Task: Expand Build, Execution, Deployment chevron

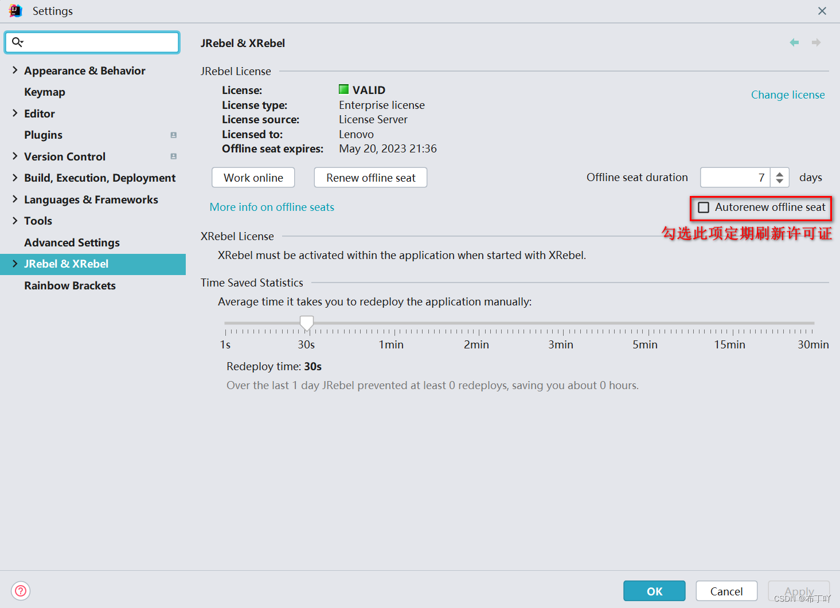Action: (x=15, y=178)
